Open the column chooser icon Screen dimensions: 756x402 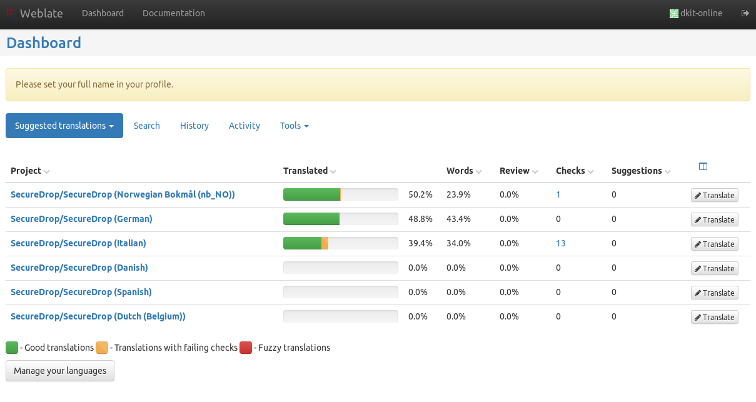(703, 166)
